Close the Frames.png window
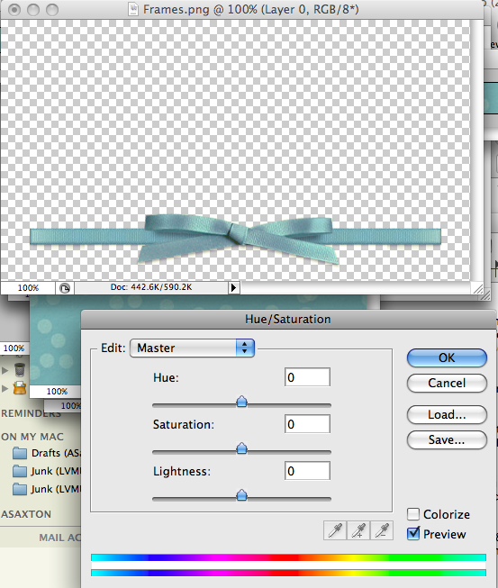The image size is (498, 588). pos(14,9)
